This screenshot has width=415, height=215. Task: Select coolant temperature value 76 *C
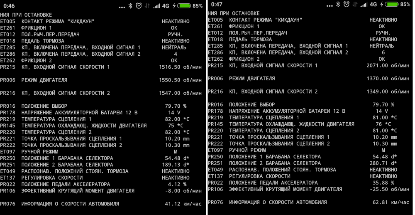click(383, 124)
